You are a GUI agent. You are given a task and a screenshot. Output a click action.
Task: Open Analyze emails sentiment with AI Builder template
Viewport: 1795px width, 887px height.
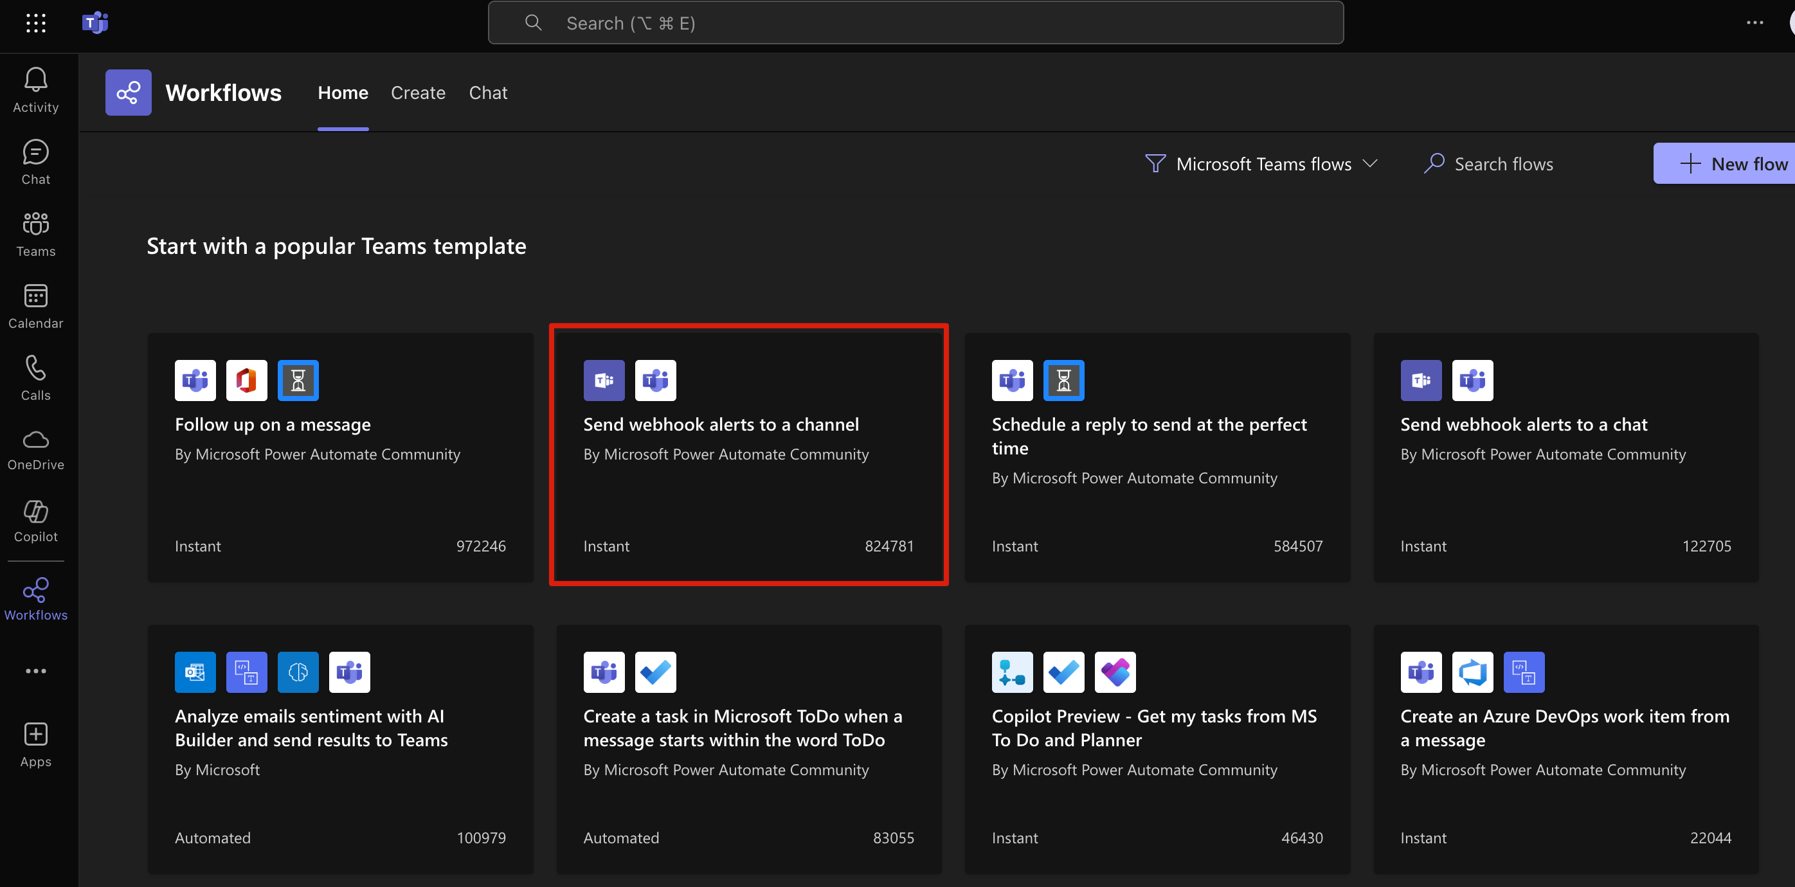click(341, 749)
